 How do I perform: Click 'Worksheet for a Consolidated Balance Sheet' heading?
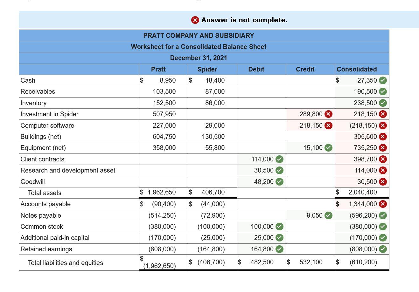pyautogui.click(x=199, y=47)
